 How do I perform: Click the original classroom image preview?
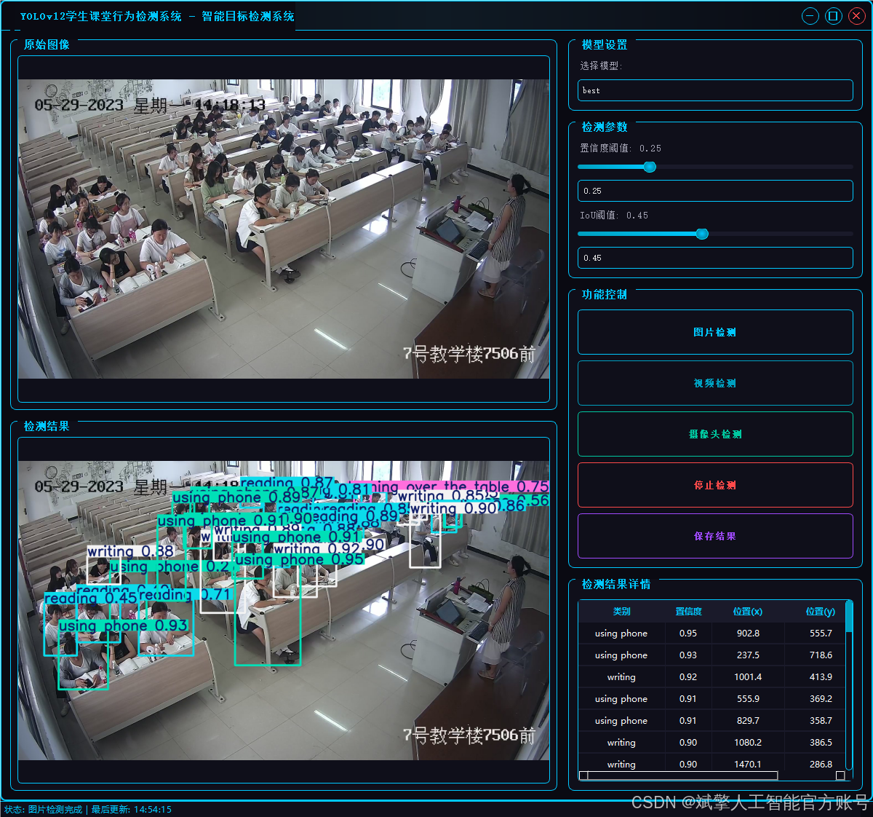tap(284, 229)
